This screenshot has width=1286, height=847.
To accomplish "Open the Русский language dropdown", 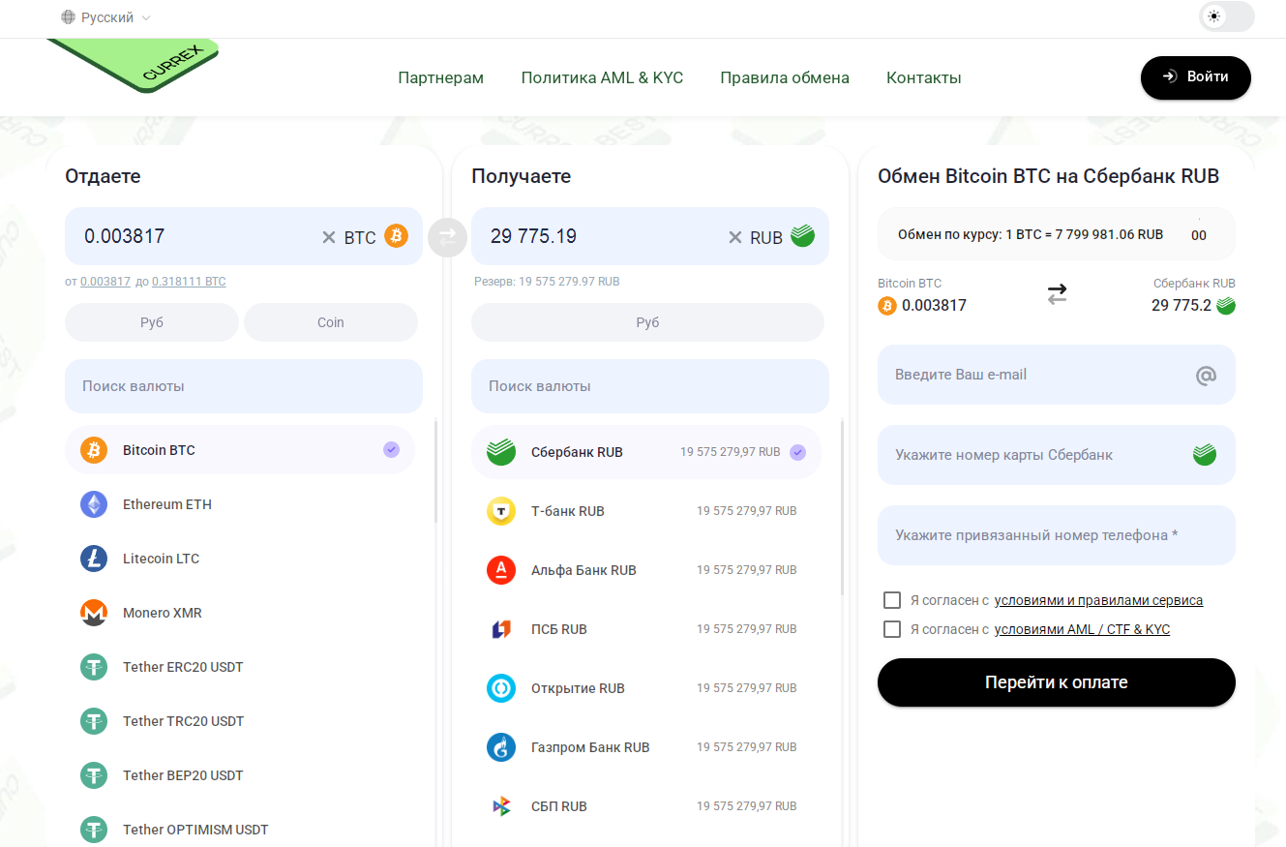I will pyautogui.click(x=106, y=17).
